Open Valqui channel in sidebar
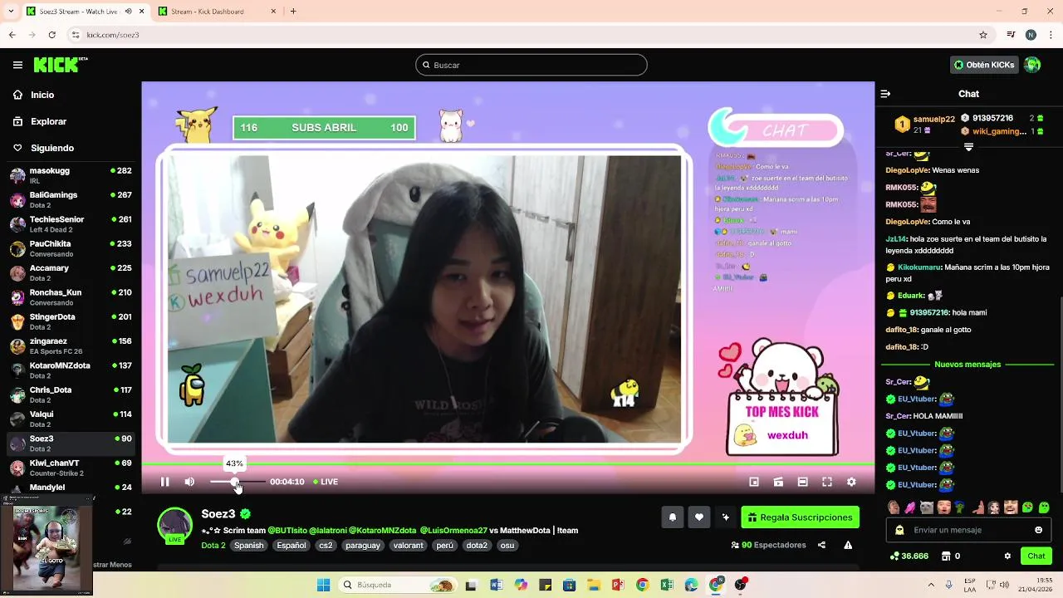Screen dimensions: 1063x598 pyautogui.click(x=71, y=419)
